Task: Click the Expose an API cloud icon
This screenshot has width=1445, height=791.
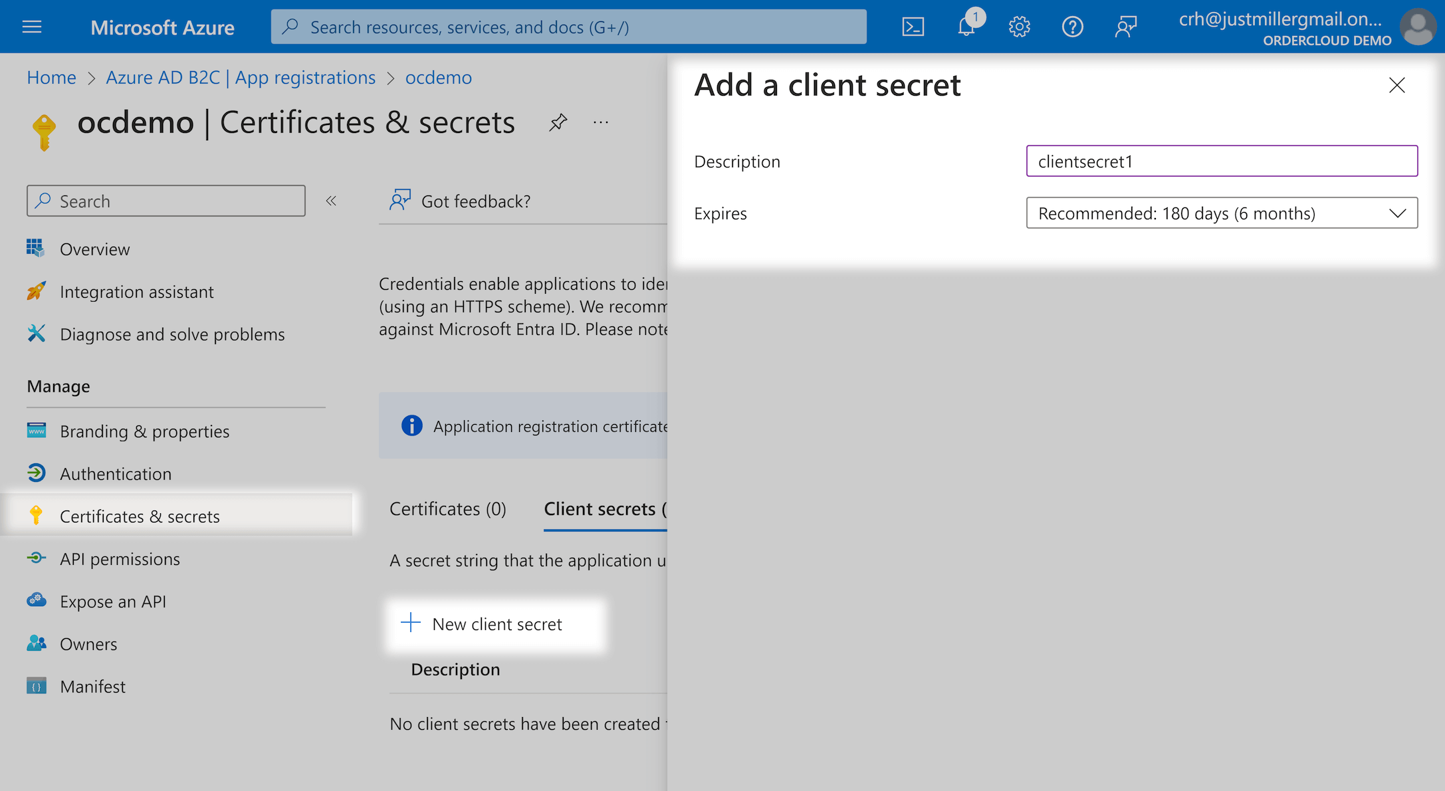Action: [36, 600]
